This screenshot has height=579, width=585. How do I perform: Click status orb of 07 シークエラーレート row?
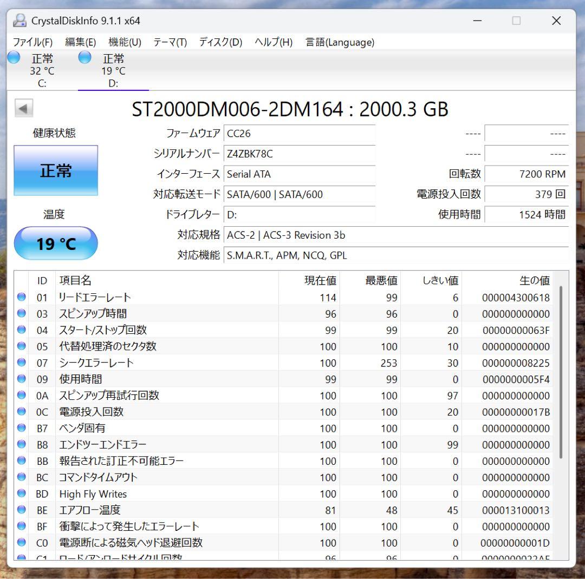click(x=22, y=363)
